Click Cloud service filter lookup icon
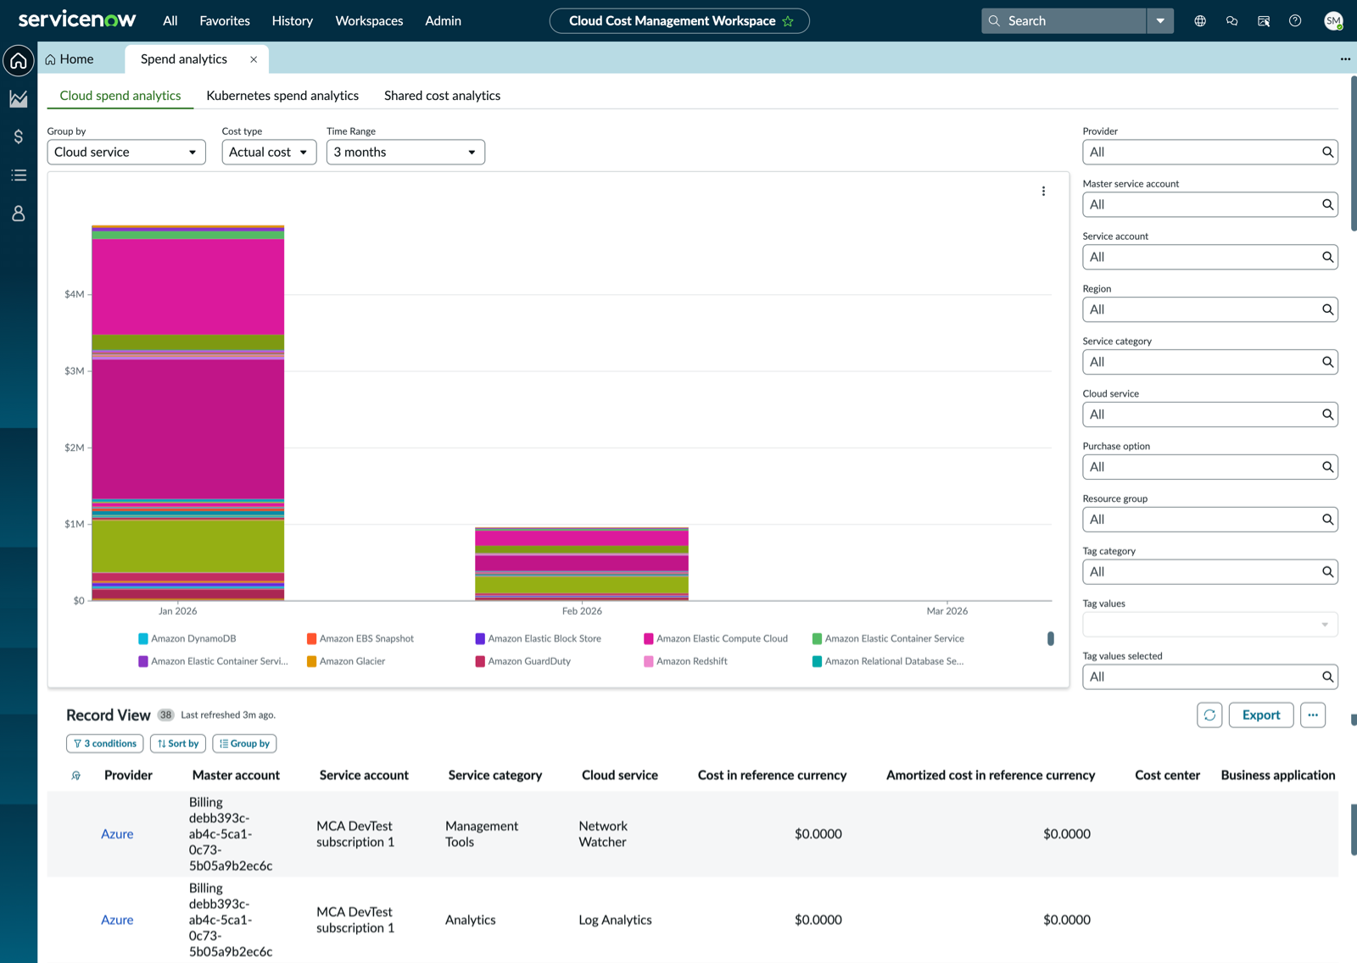Viewport: 1357px width, 963px height. coord(1327,415)
